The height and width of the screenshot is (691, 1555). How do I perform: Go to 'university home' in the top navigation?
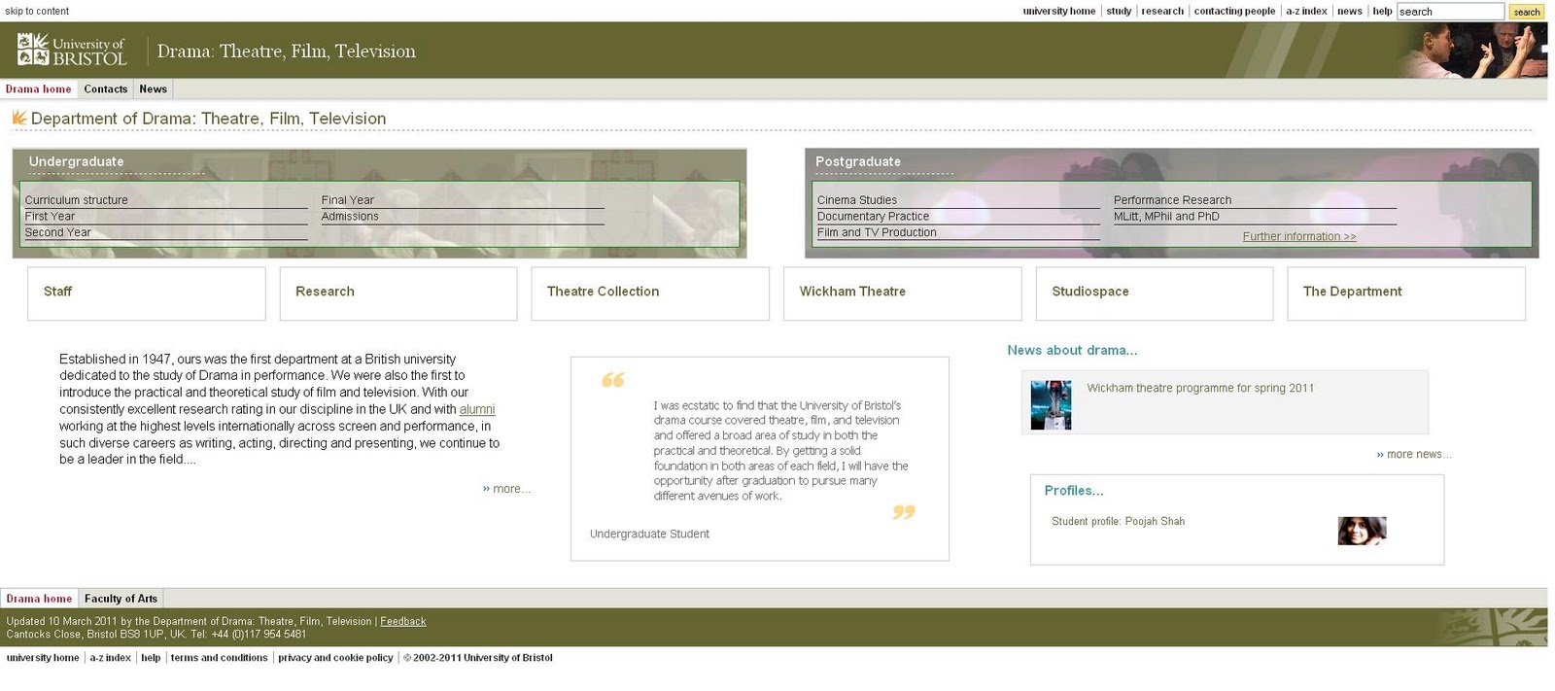coord(1058,12)
